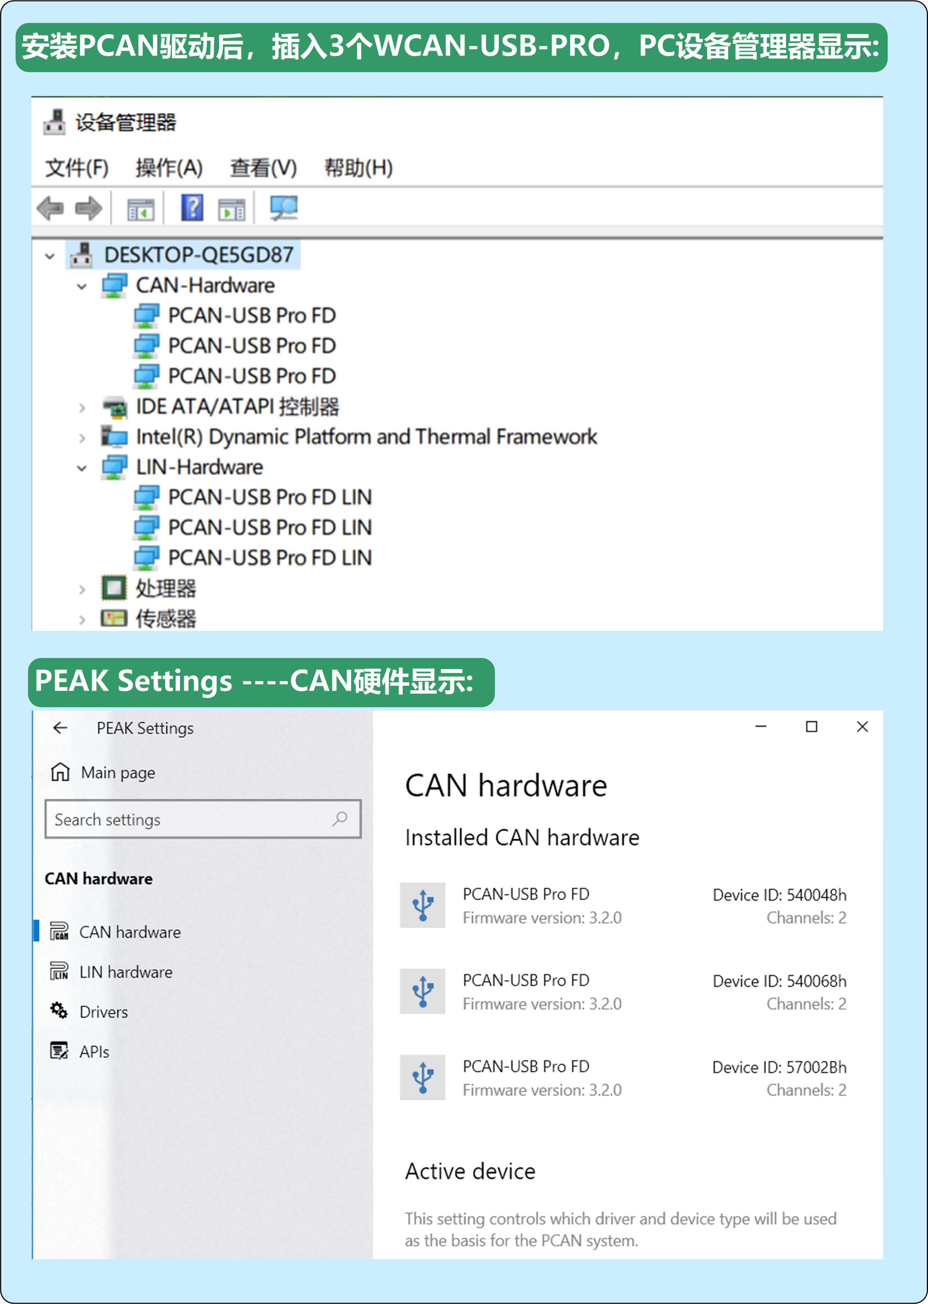The height and width of the screenshot is (1304, 928).
Task: Open the 文件(F) menu
Action: (x=77, y=168)
